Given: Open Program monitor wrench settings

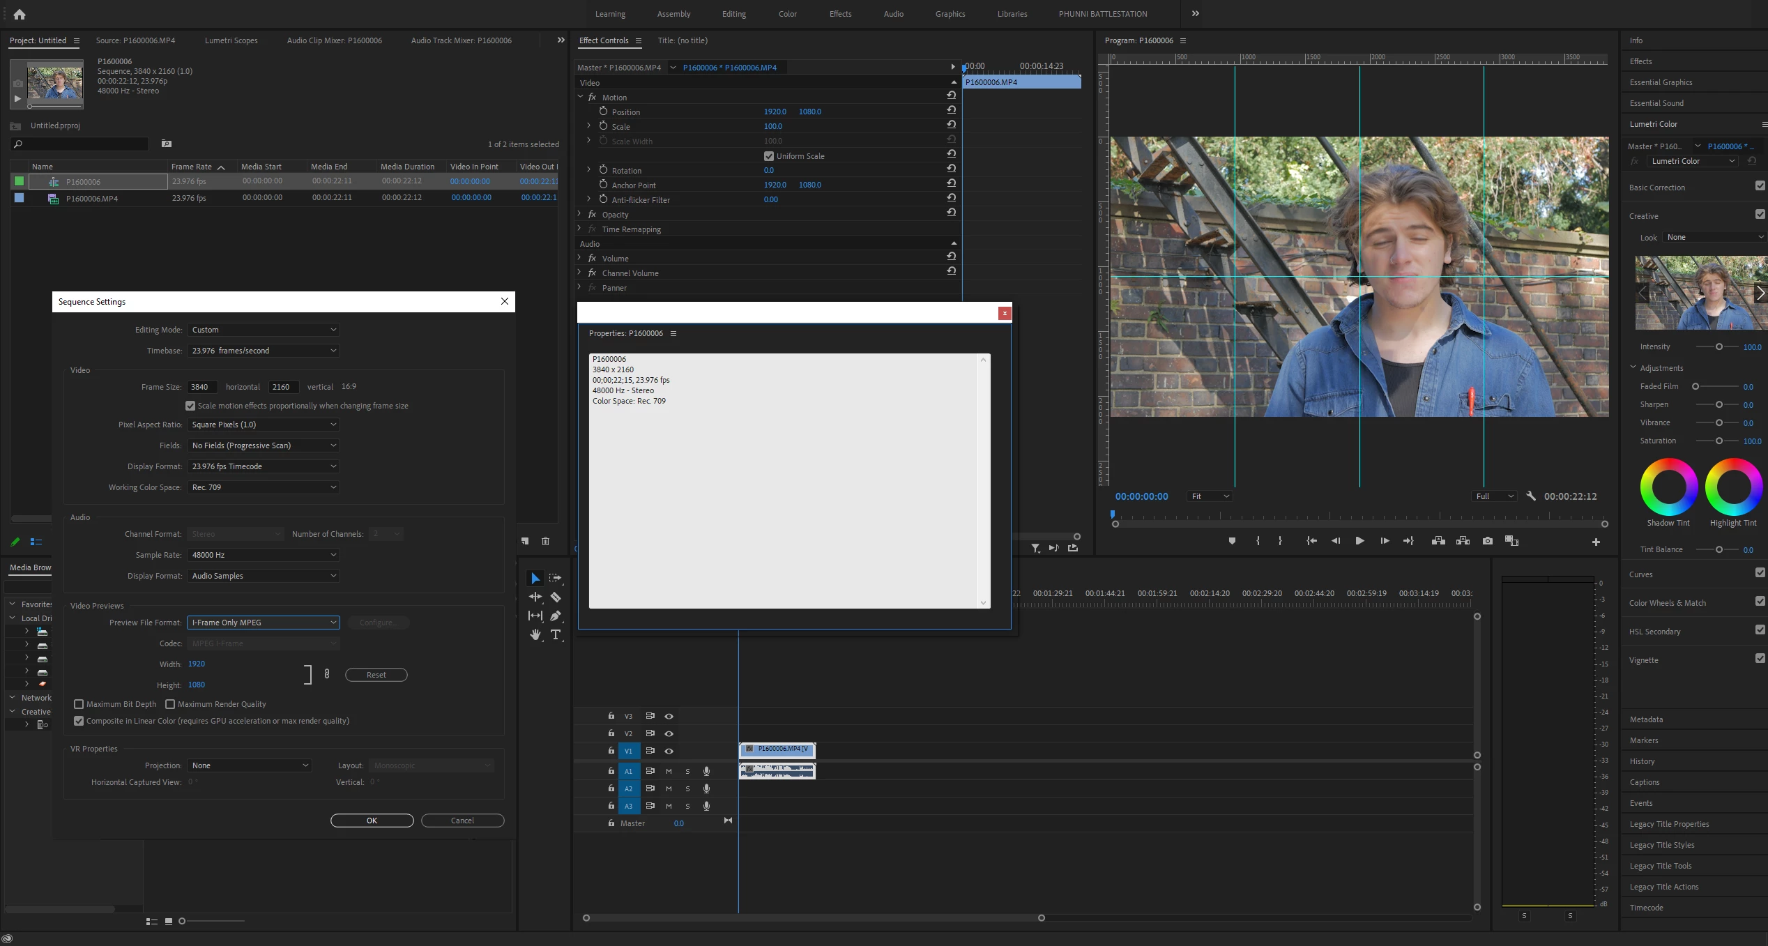Looking at the screenshot, I should 1531,496.
